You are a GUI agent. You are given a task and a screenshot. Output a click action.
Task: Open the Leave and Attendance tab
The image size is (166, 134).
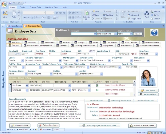point(147,46)
